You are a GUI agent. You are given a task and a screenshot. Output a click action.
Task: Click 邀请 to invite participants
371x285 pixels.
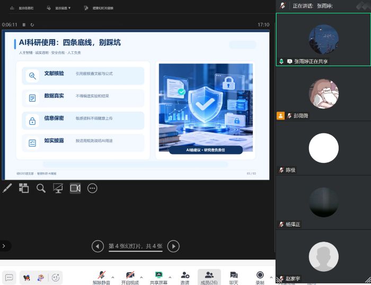click(185, 278)
